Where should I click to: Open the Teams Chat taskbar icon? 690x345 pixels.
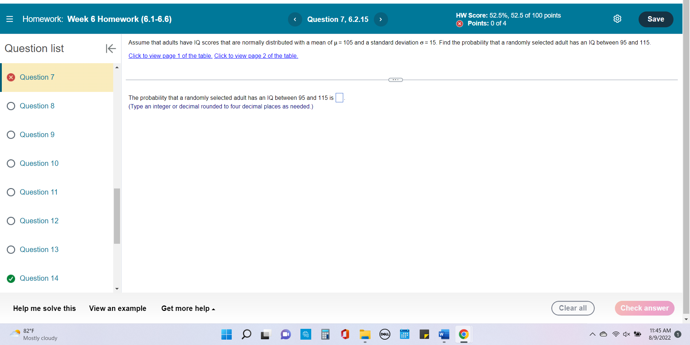pos(286,335)
